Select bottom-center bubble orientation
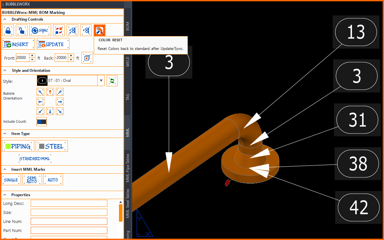 coord(50,111)
